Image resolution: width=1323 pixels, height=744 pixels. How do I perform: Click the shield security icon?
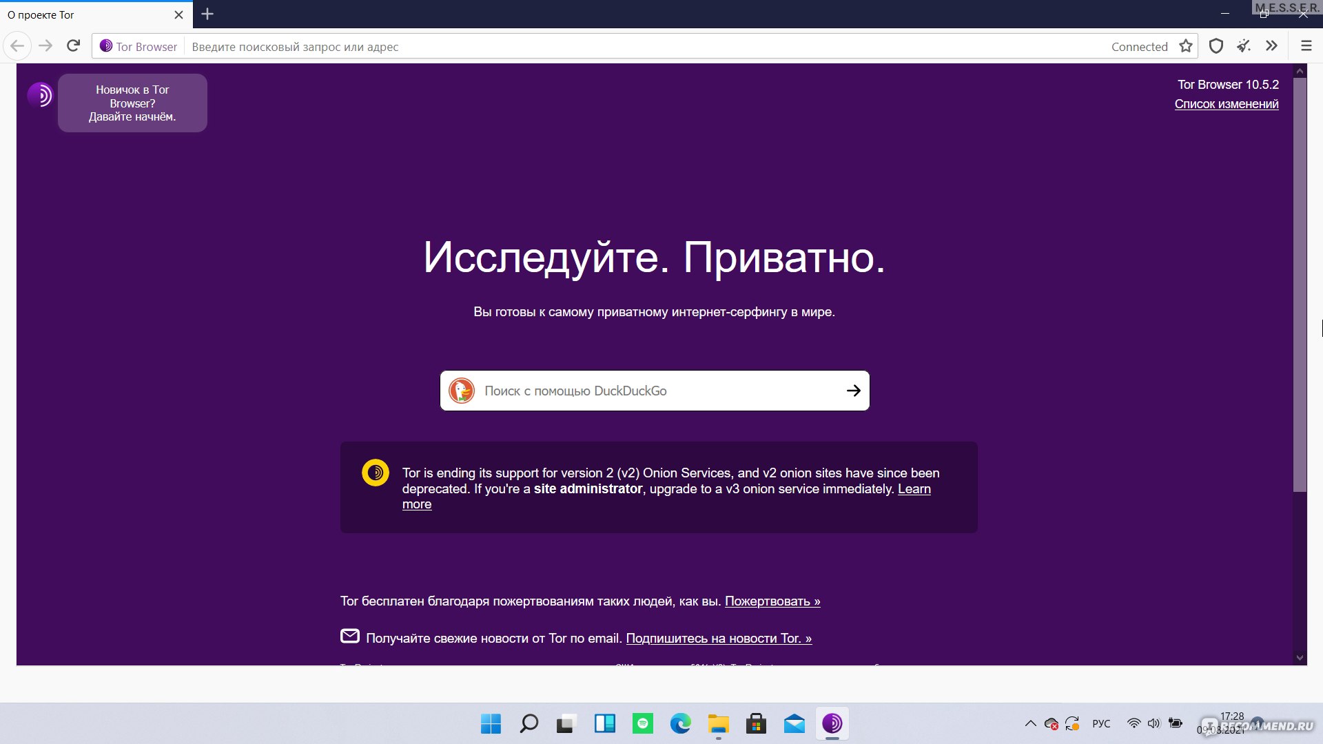tap(1217, 46)
